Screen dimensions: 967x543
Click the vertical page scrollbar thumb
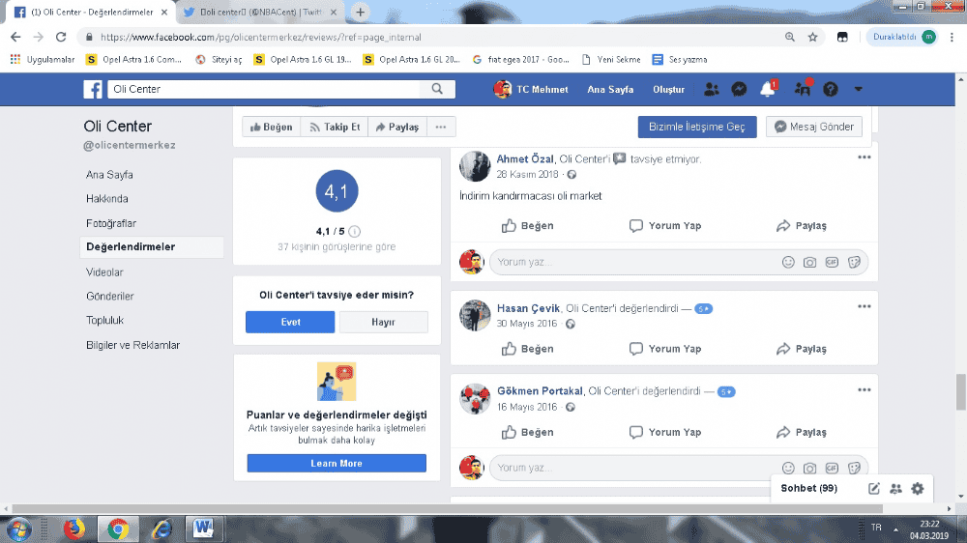(x=961, y=392)
